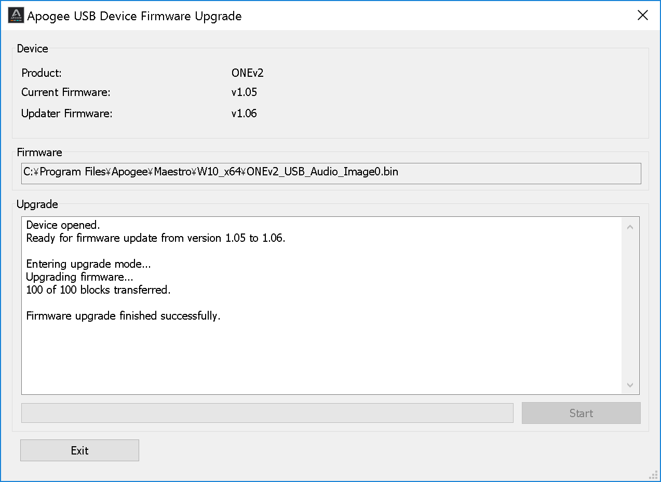The height and width of the screenshot is (482, 661).
Task: Click the "Product:" label
Action: [x=42, y=73]
